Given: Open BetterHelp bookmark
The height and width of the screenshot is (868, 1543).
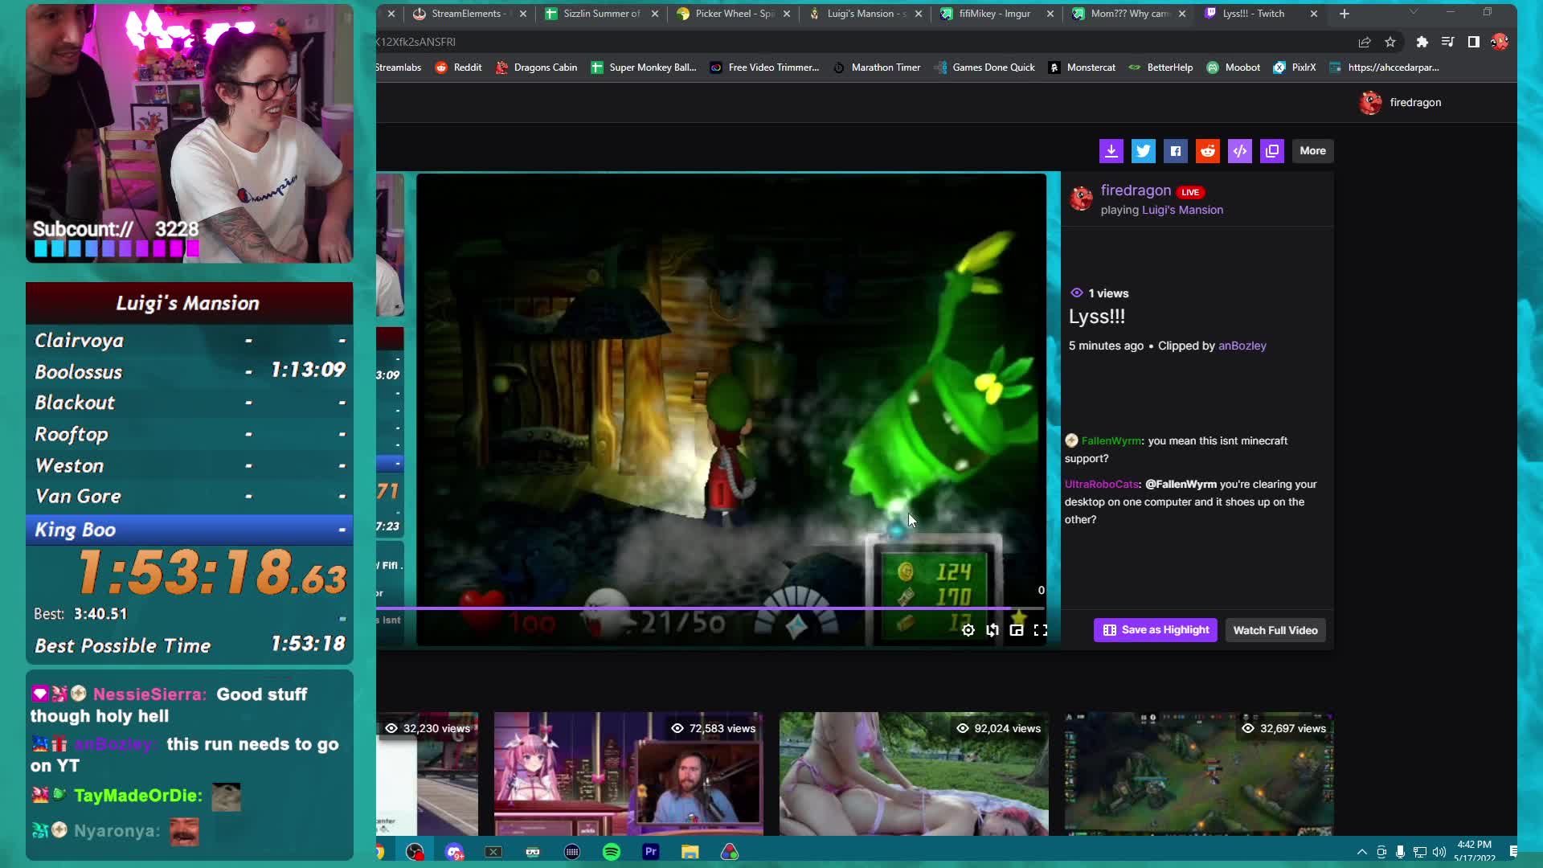Looking at the screenshot, I should point(1160,68).
